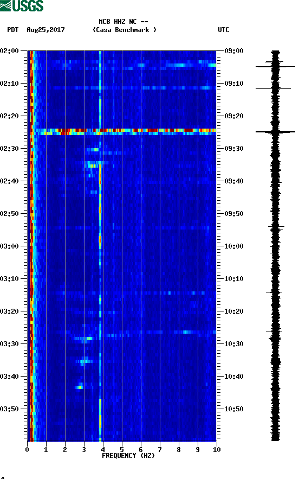The image size is (299, 484).
Task: Click the 02:10 PDT time label
Action: click(x=10, y=84)
